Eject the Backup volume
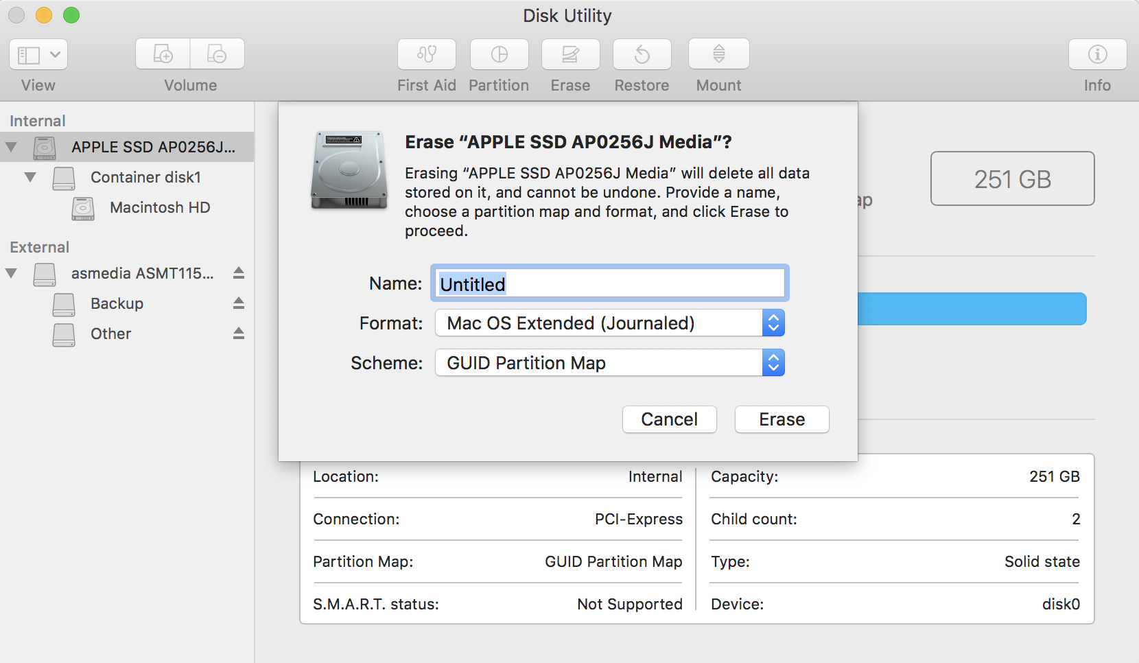The height and width of the screenshot is (663, 1139). (x=239, y=303)
